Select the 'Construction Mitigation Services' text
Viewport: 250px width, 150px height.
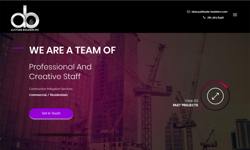pyautogui.click(x=51, y=89)
